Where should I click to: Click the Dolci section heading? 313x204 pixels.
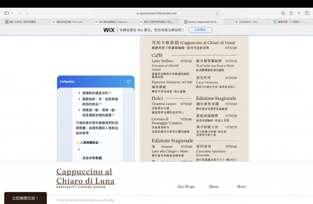157,98
